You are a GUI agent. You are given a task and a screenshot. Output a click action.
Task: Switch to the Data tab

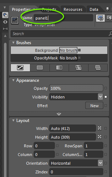[94, 9]
